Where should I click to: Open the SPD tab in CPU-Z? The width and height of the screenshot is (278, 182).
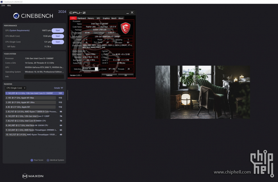pos(98,18)
